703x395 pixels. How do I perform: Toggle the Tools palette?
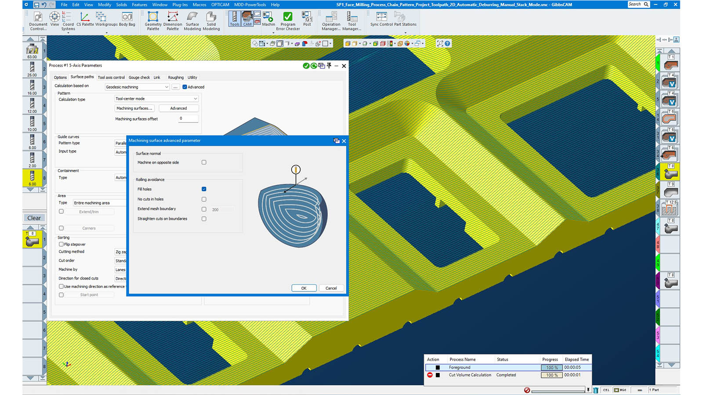235,19
